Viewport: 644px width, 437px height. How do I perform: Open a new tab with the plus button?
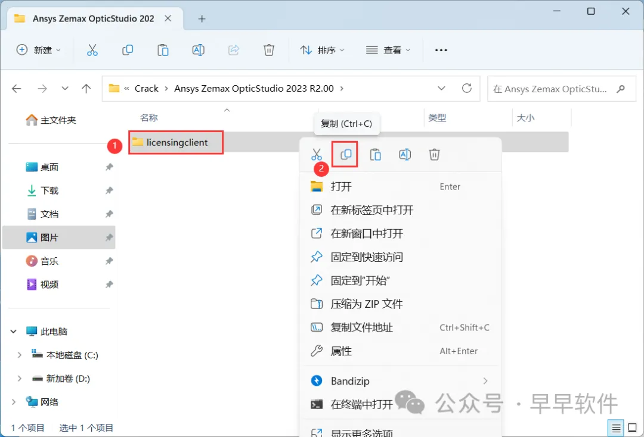202,18
